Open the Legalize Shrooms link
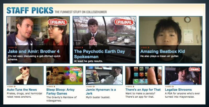The height and width of the screenshot is (107, 209). [x=178, y=90]
